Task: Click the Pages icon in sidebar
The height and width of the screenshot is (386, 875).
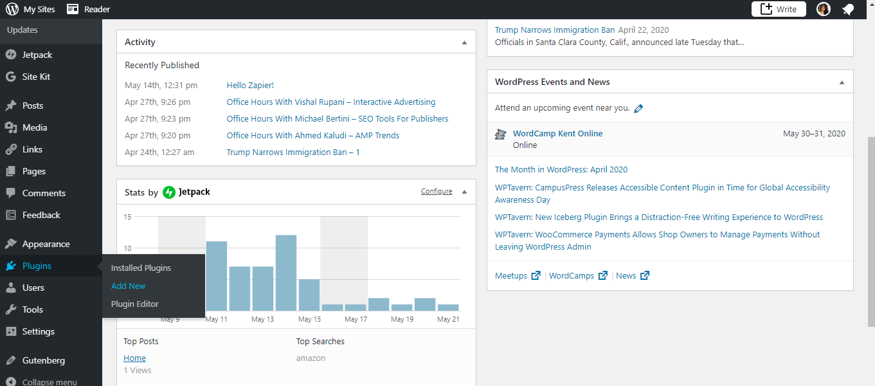Action: coord(11,171)
